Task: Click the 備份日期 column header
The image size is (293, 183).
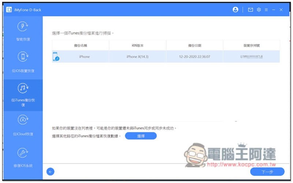Action: coord(194,45)
